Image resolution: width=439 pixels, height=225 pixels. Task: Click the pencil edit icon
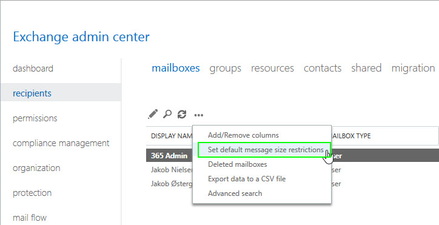click(x=153, y=114)
